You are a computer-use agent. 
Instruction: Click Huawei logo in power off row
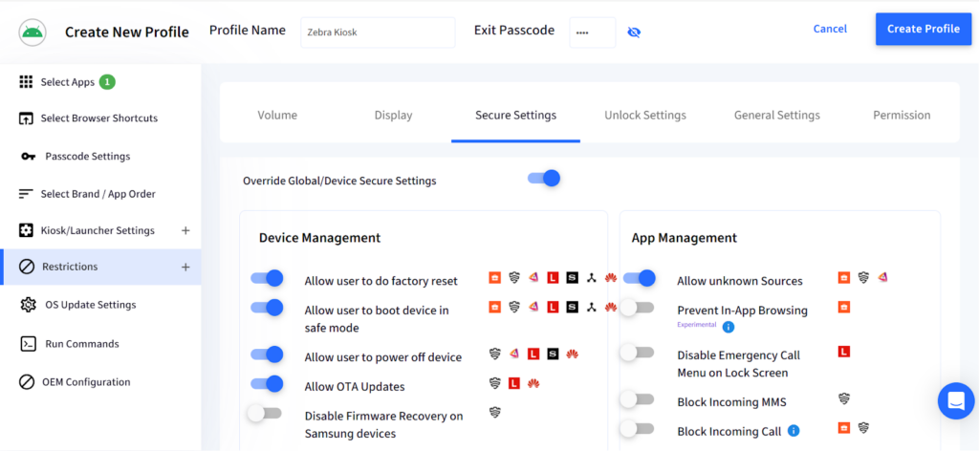click(572, 354)
